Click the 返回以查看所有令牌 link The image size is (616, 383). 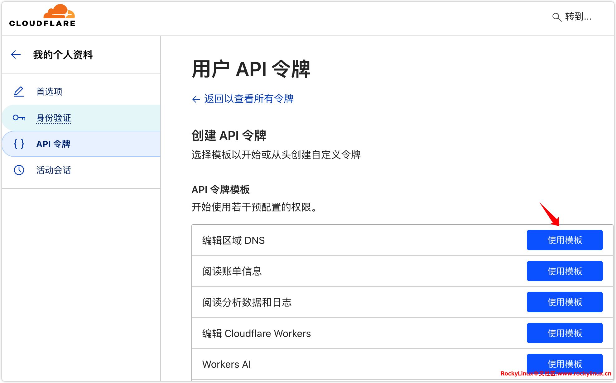pyautogui.click(x=249, y=99)
